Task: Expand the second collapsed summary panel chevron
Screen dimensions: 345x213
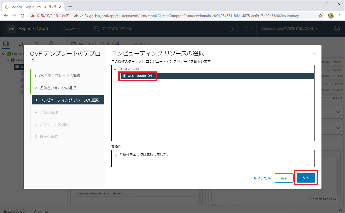Action: (x=338, y=128)
